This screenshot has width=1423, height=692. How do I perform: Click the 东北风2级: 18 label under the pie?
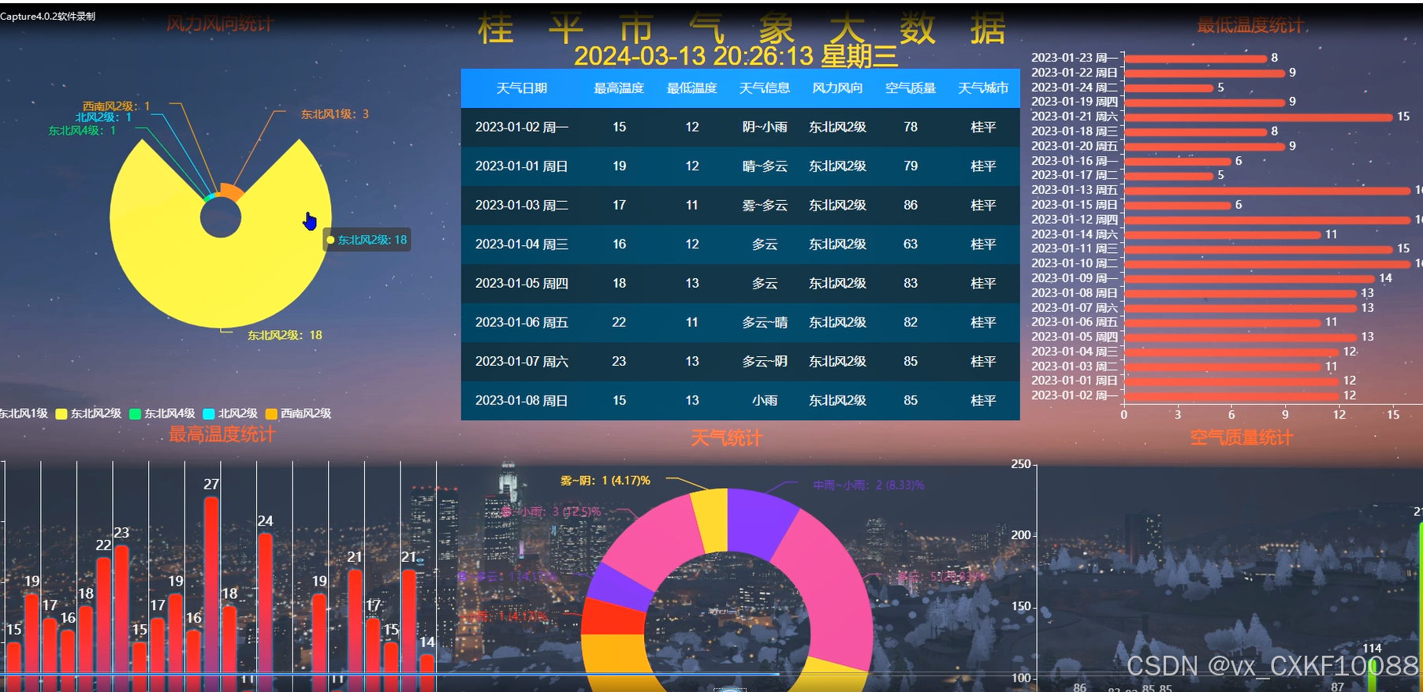coord(285,335)
